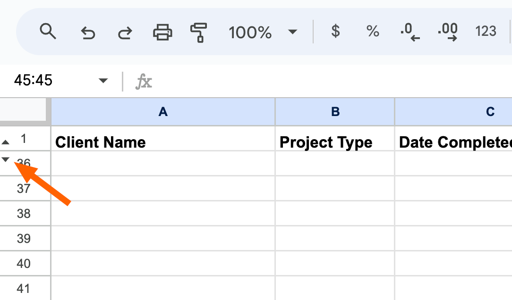Click the name box showing 45:45
Screen dimensions: 512x300
pyautogui.click(x=34, y=80)
